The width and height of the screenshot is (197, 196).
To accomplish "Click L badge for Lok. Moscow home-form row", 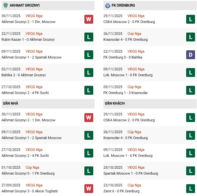I will pyautogui.click(x=190, y=72).
